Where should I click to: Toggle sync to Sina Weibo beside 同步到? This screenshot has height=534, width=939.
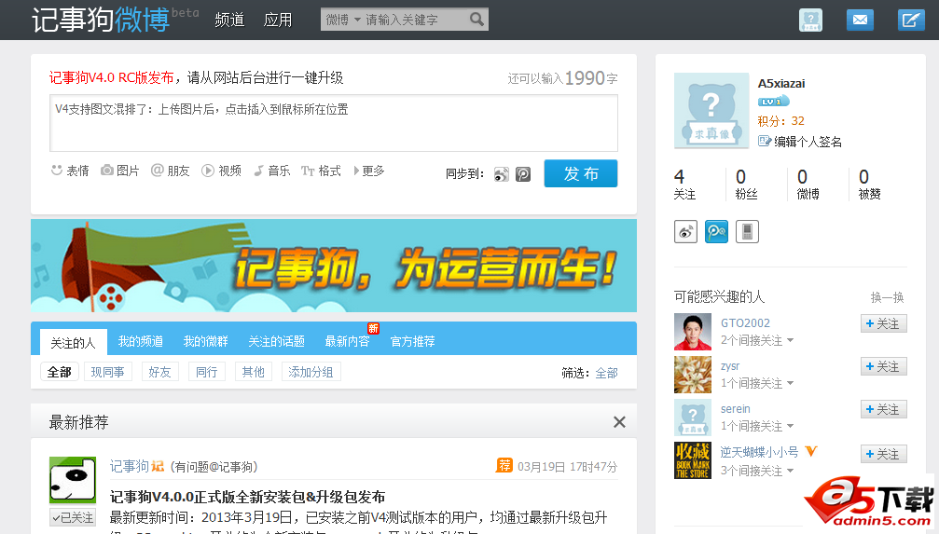click(502, 174)
